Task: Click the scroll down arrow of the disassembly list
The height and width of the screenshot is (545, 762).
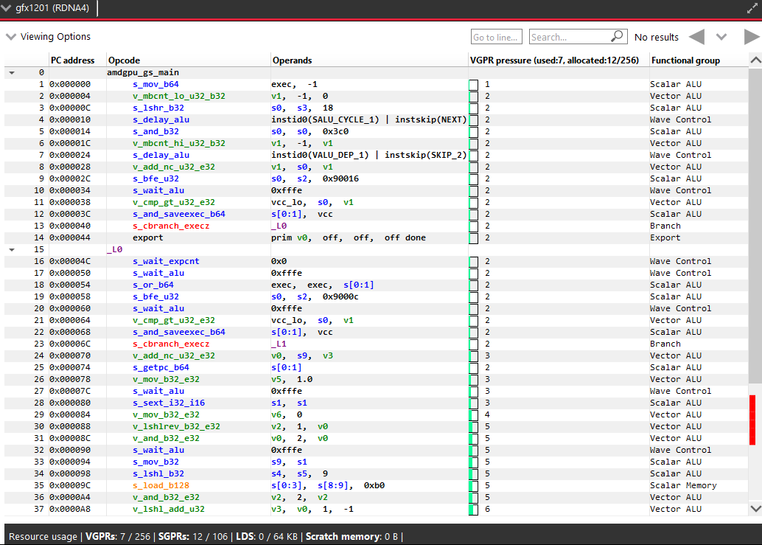Action: coord(755,508)
